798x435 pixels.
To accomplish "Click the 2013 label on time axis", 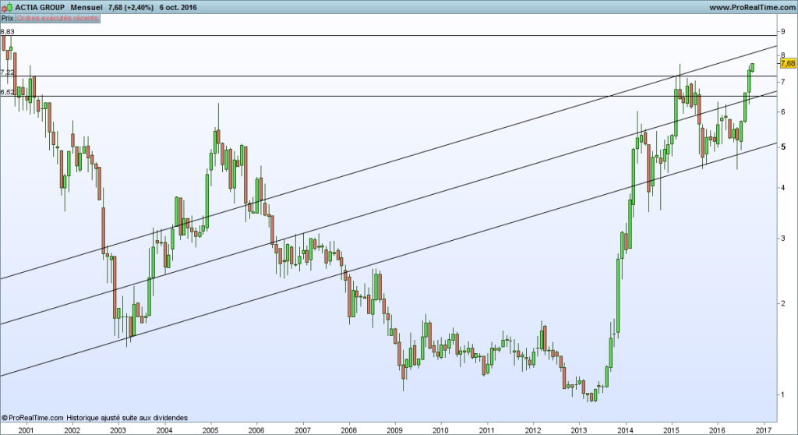I will pos(579,430).
